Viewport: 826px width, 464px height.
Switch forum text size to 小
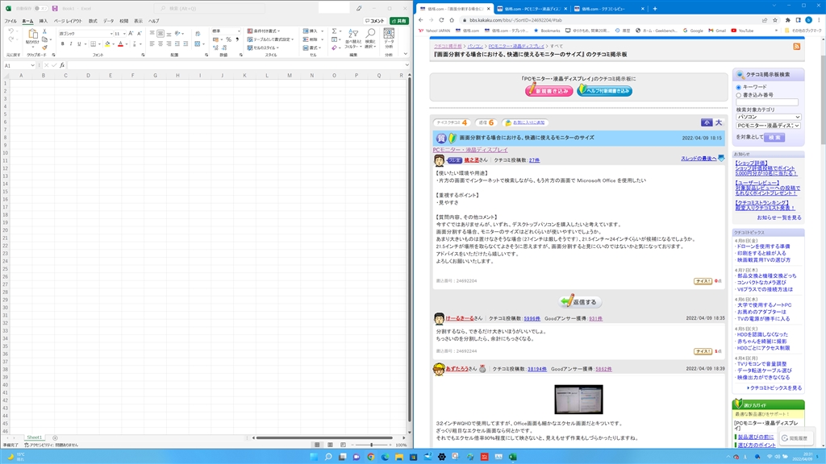click(x=707, y=122)
